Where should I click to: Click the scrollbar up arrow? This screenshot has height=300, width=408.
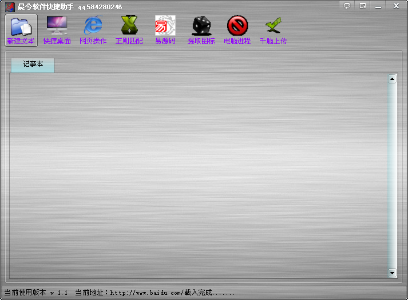[392, 79]
